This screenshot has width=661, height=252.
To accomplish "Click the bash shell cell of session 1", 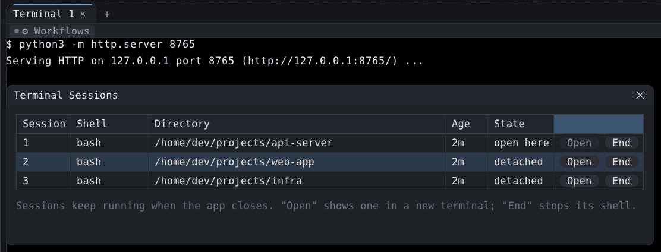I will (109, 143).
